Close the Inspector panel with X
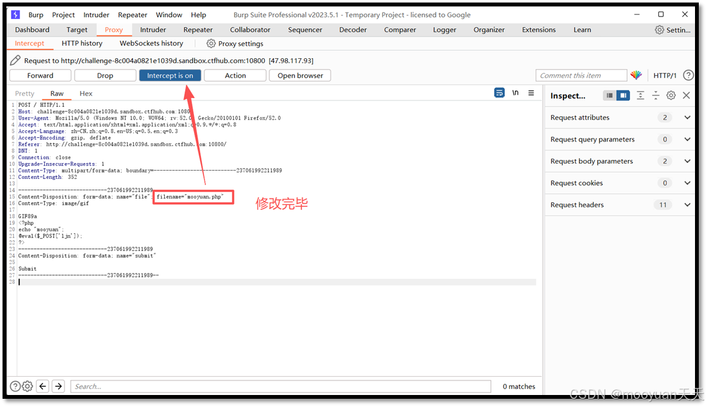This screenshot has width=707, height=407. tap(686, 95)
